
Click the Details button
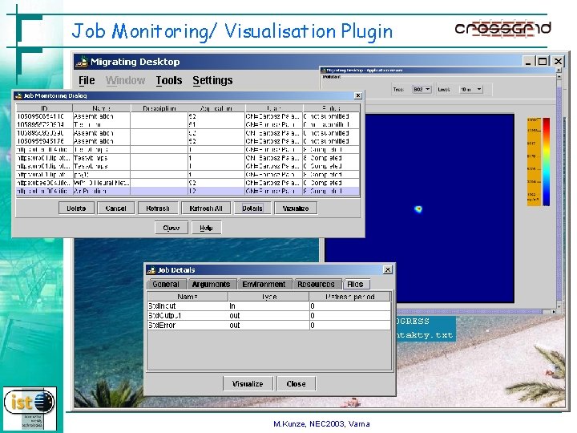(x=252, y=208)
